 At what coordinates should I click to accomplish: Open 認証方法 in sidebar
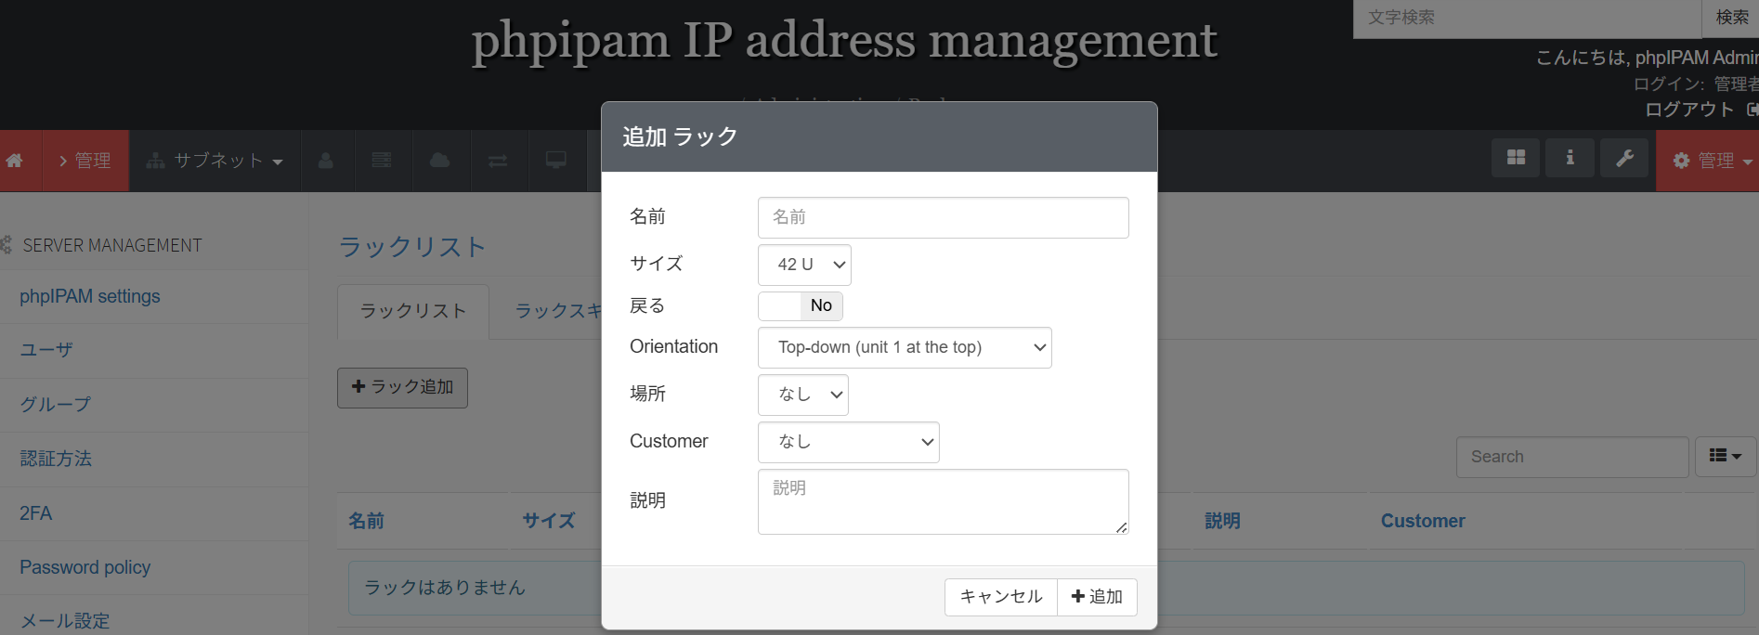[x=56, y=459]
